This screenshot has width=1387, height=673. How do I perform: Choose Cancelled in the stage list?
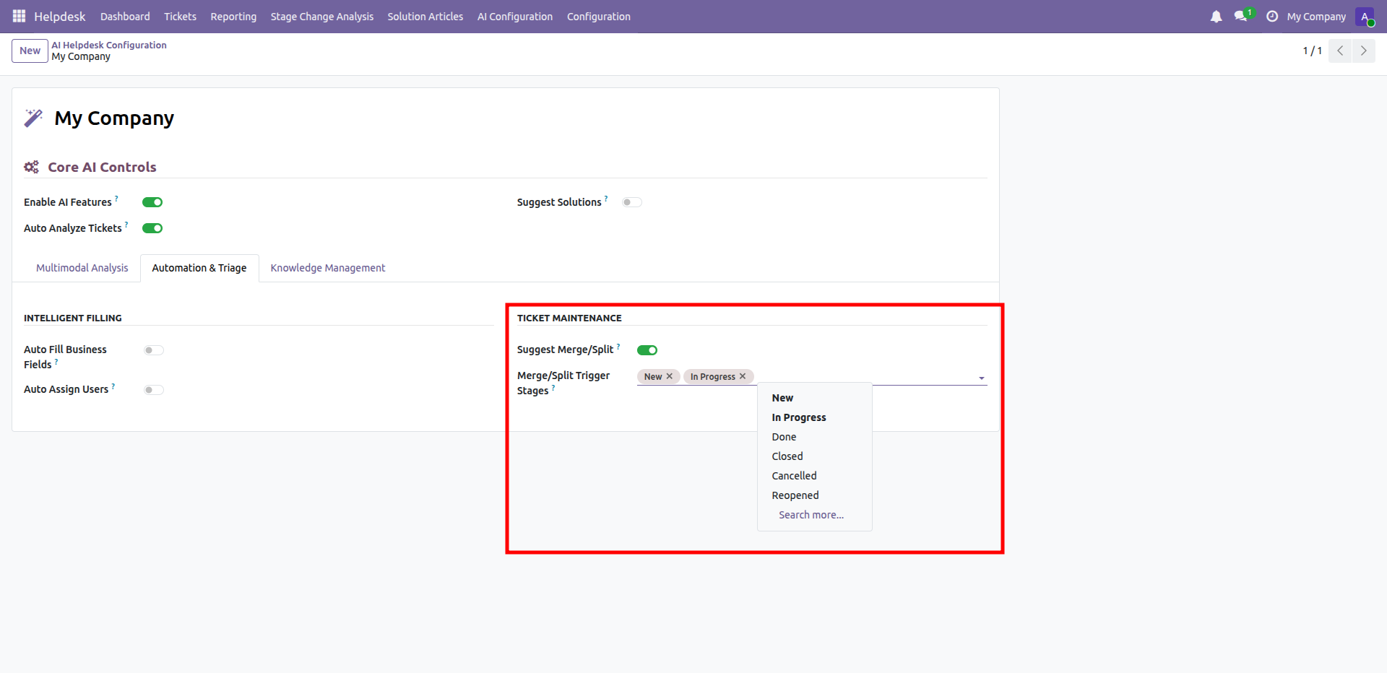pyautogui.click(x=815, y=476)
